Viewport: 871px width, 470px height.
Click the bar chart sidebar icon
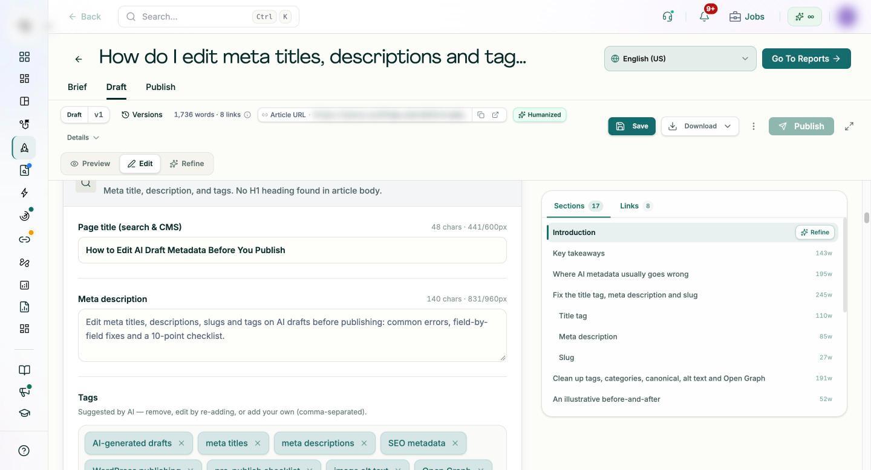click(x=24, y=285)
